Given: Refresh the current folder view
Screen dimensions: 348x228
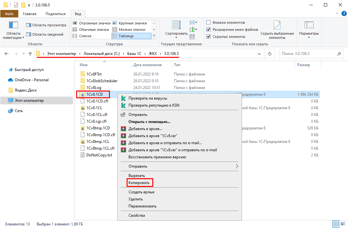Looking at the screenshot, I should tap(270, 54).
